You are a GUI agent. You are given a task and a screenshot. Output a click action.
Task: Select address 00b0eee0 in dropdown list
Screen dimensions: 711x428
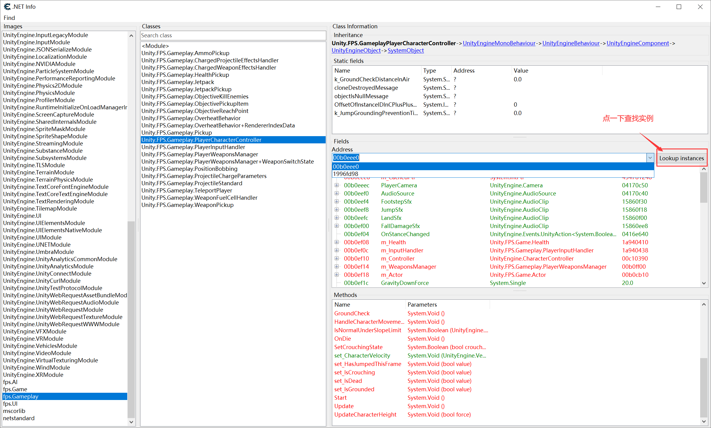click(493, 167)
